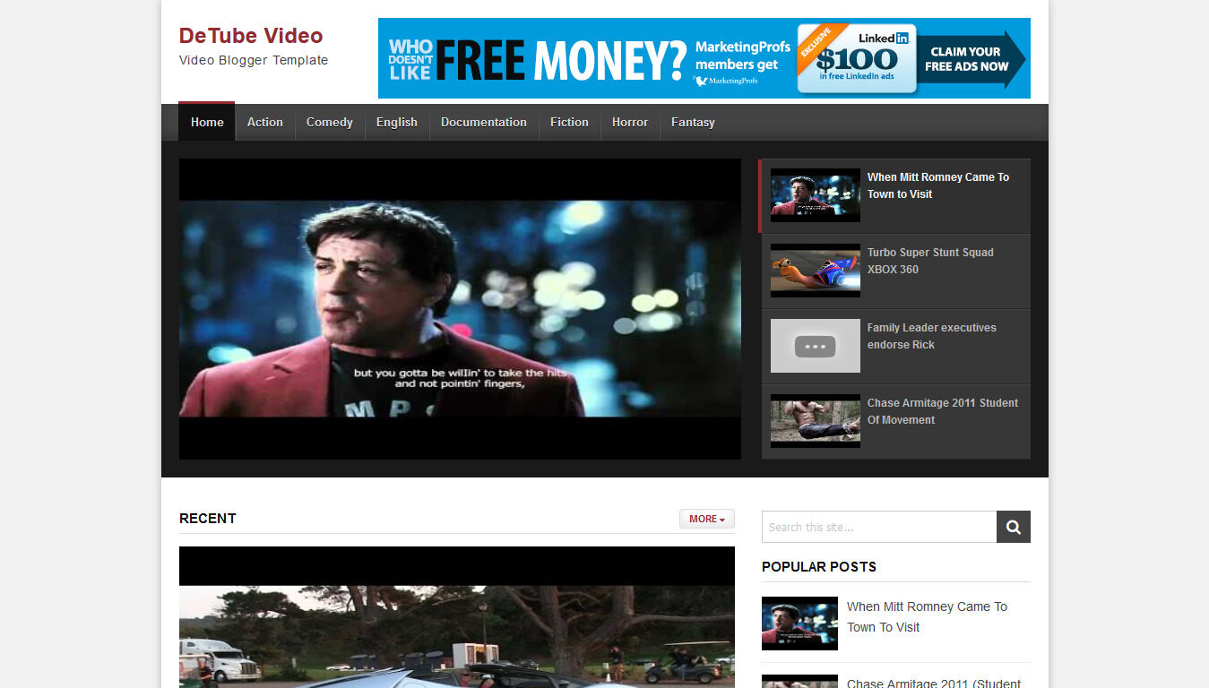Click the Claim Your Free Ads Now arrow

(972, 59)
